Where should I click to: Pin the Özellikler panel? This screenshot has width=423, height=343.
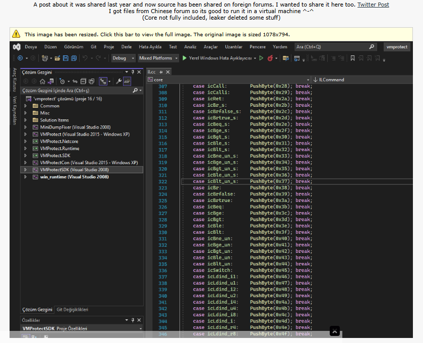[133, 320]
